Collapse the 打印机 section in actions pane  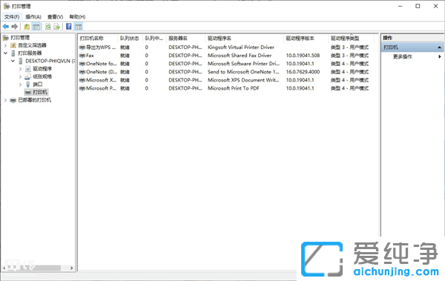pos(439,47)
